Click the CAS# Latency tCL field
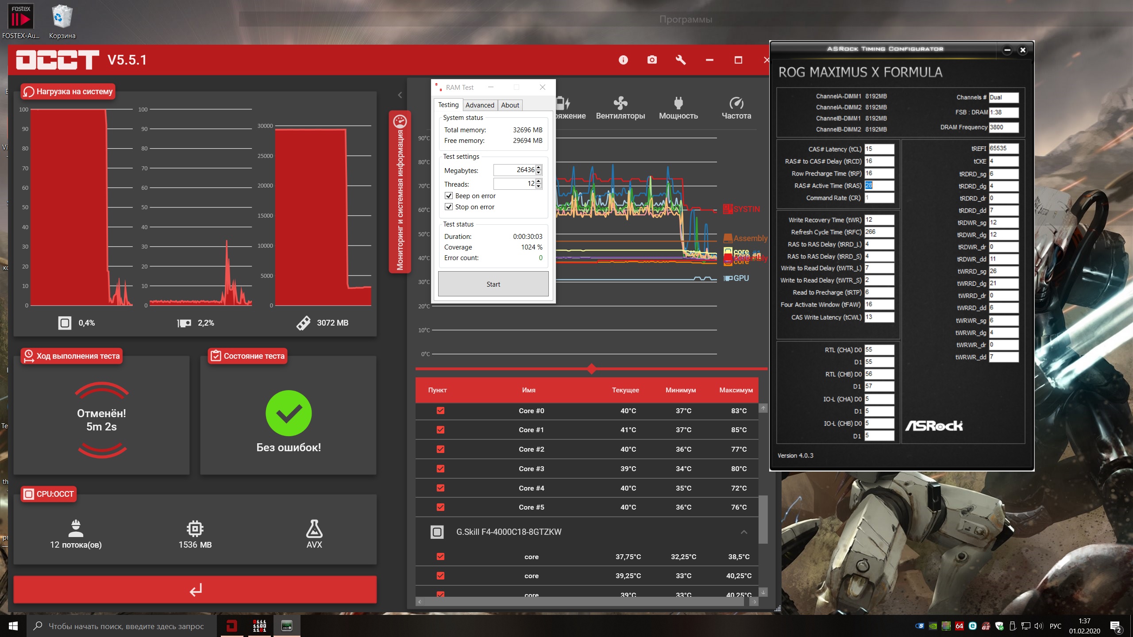The image size is (1133, 637). point(879,149)
